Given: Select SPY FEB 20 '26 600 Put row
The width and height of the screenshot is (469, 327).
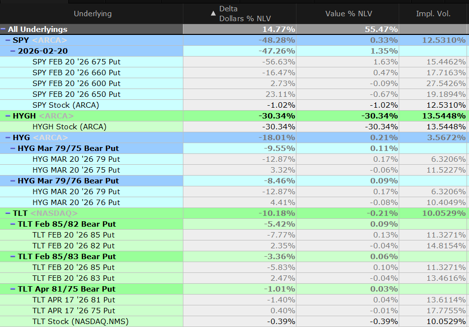Looking at the screenshot, I should [234, 83].
